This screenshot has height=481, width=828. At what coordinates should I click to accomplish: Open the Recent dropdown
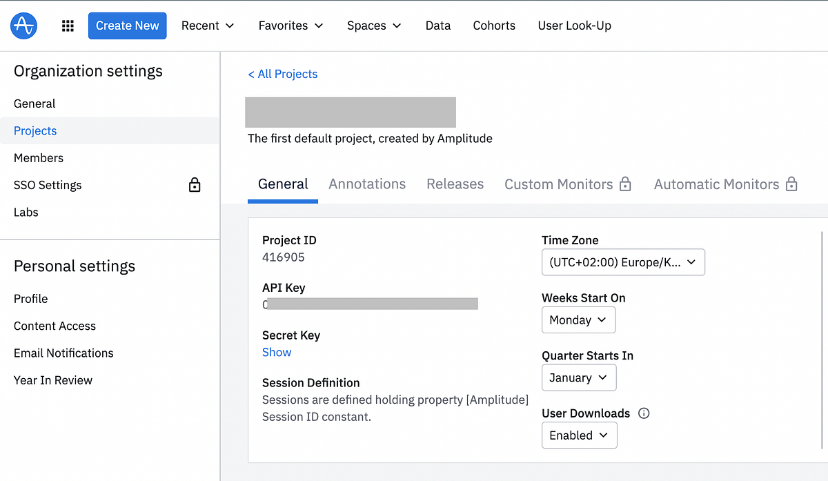coord(208,26)
